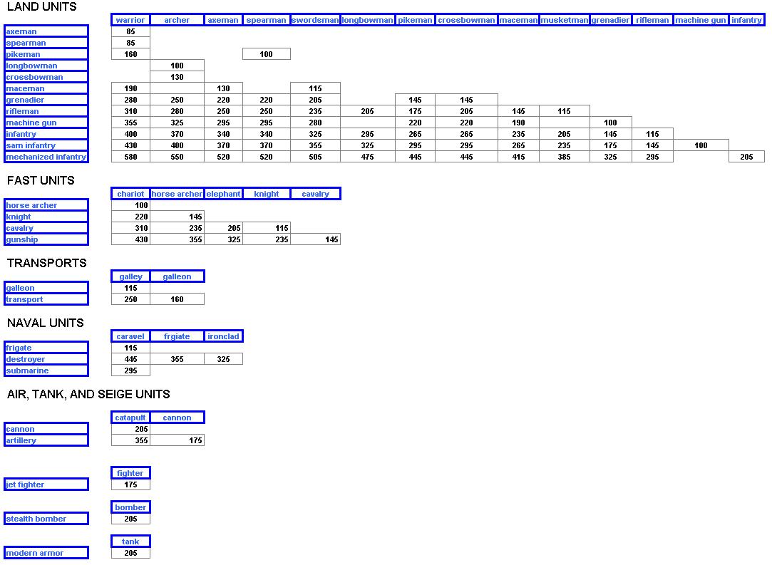Click the gunship row link
The width and height of the screenshot is (772, 565).
tap(22, 239)
